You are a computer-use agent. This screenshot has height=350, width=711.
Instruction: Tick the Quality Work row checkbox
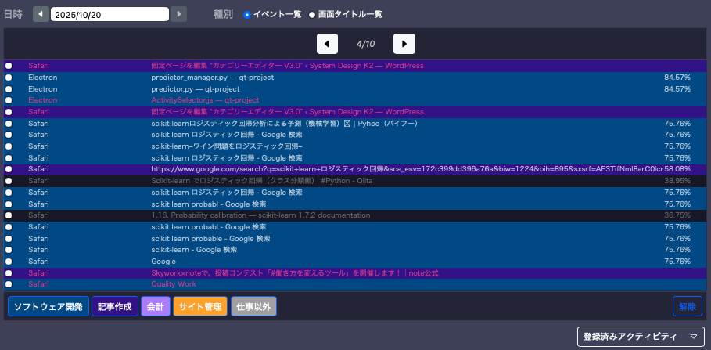[9, 284]
